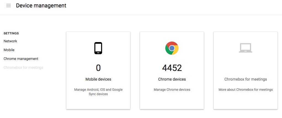Open the hamburger main menu

click(9, 6)
